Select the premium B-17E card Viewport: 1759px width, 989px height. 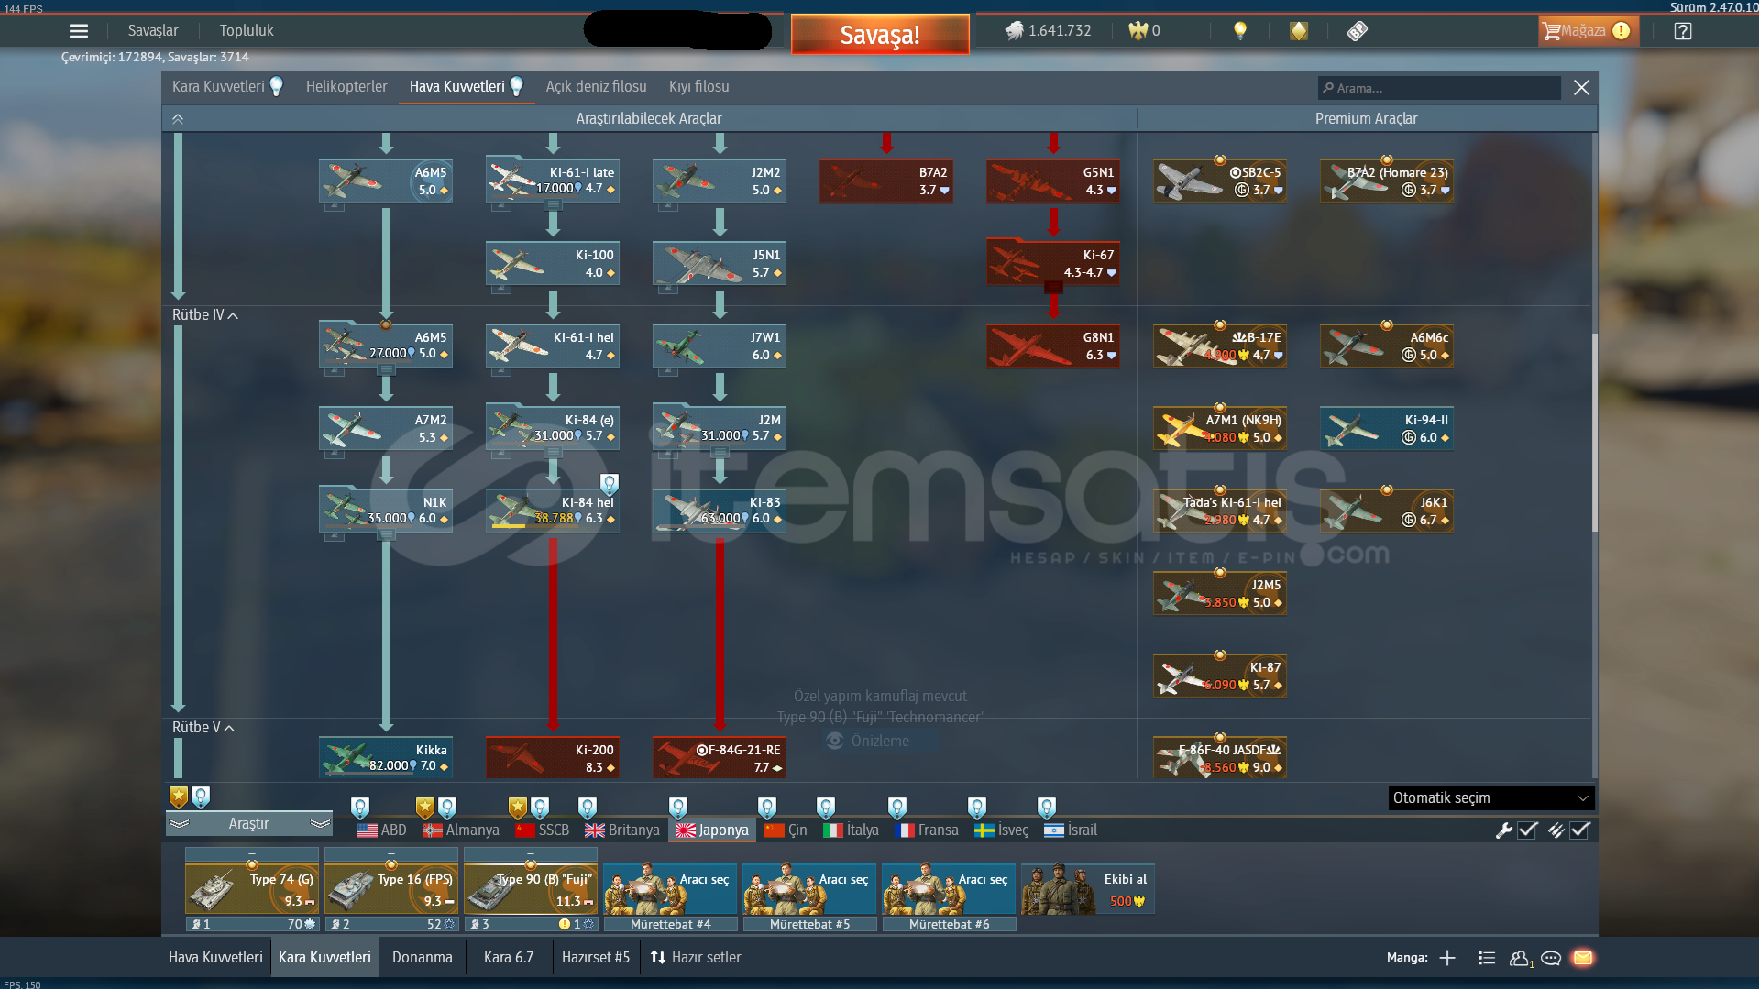pos(1220,346)
